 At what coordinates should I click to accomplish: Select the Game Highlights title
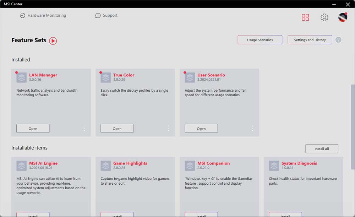click(x=130, y=163)
